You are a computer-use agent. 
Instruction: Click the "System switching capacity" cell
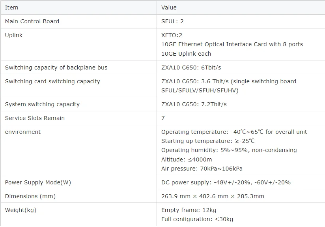coord(42,104)
